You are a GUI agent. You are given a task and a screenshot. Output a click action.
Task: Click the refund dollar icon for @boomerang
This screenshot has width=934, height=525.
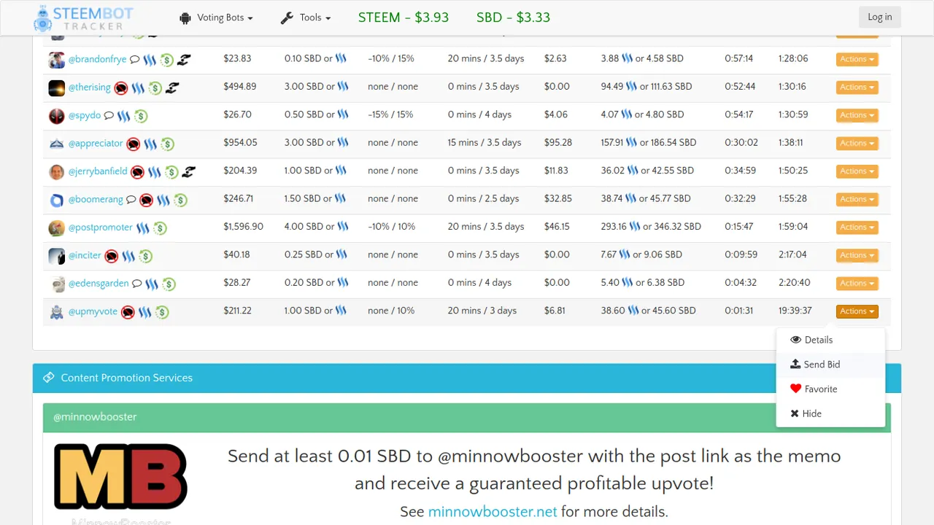coord(180,200)
